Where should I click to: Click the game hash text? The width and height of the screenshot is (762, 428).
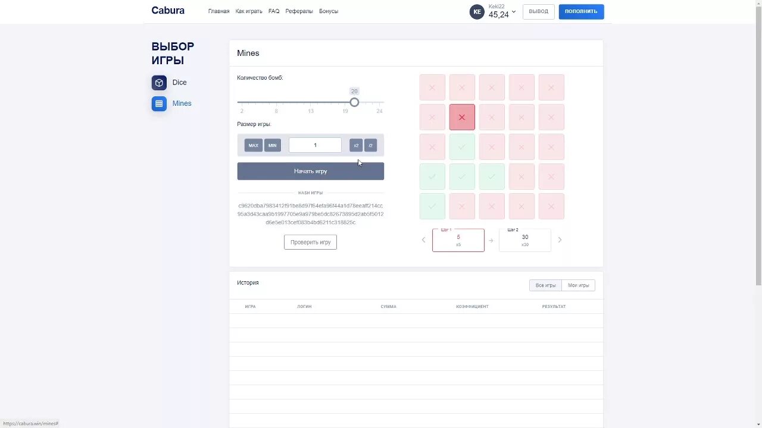tap(311, 214)
